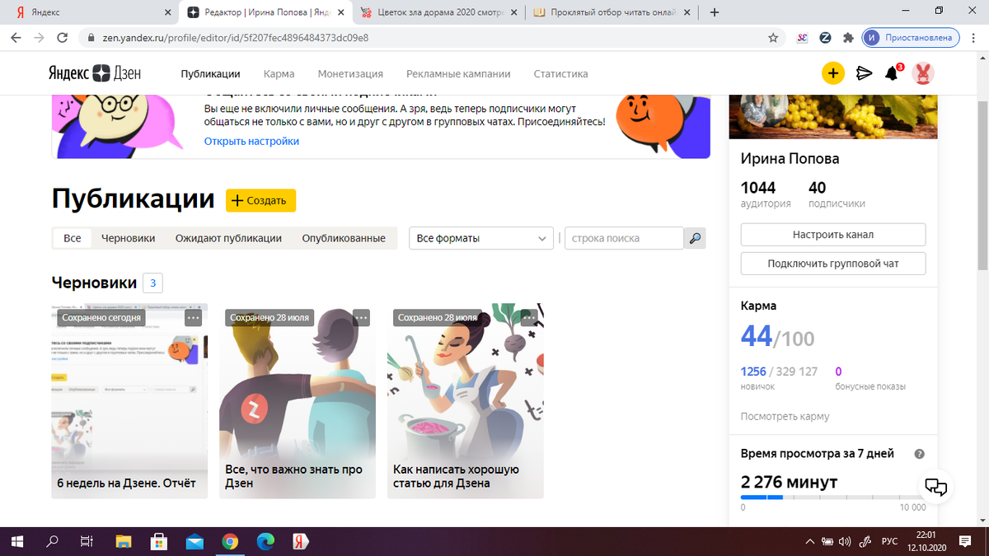
Task: Open the Статистика menu tab
Action: (561, 73)
